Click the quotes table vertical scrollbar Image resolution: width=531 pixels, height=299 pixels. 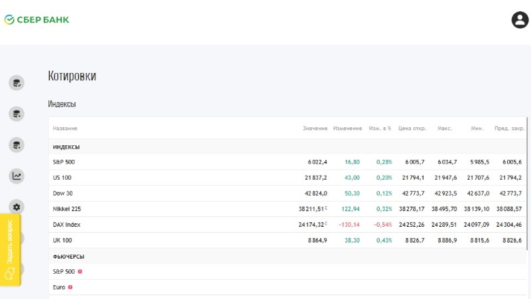coord(527,184)
